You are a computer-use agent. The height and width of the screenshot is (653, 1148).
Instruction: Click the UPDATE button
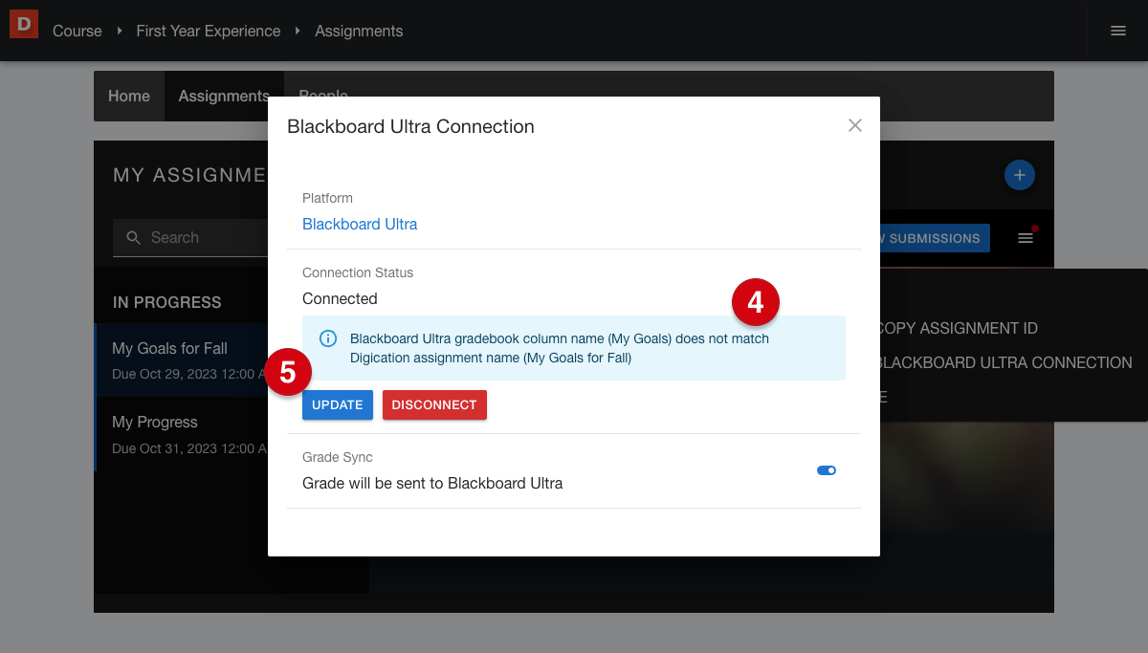(x=338, y=404)
